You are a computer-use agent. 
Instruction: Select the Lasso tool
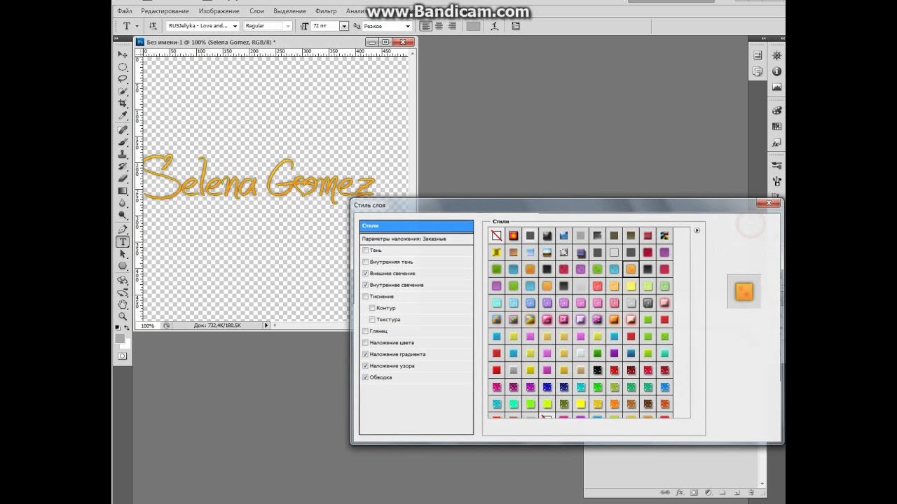click(123, 78)
